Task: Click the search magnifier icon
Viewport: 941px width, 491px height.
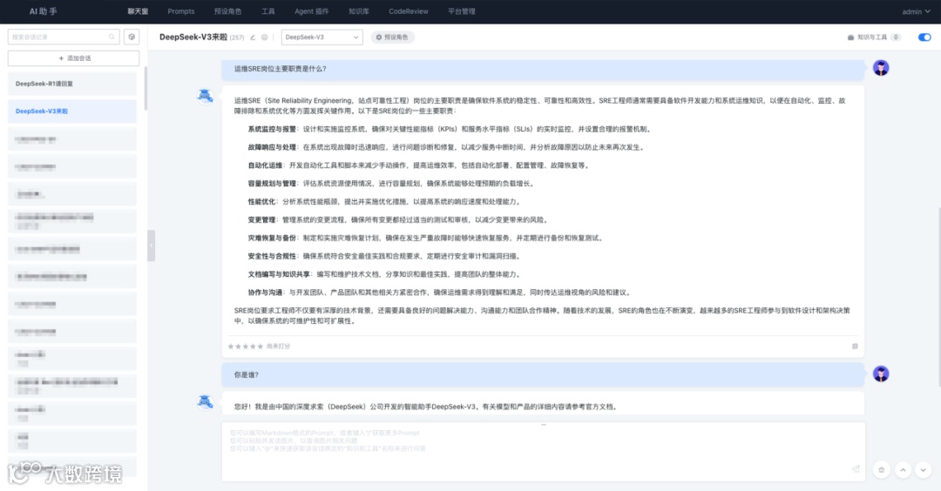Action: tap(112, 37)
